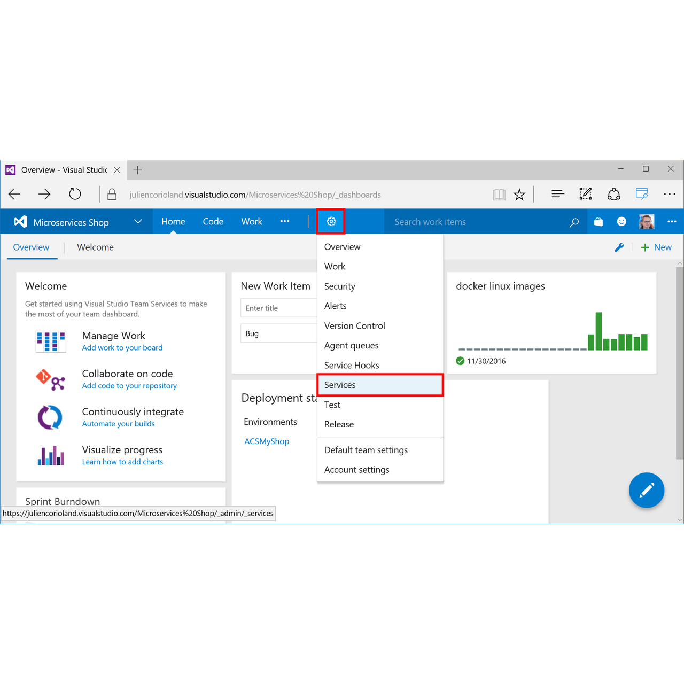Expand the navbar ellipsis overflow menu
Image resolution: width=684 pixels, height=684 pixels.
click(285, 221)
